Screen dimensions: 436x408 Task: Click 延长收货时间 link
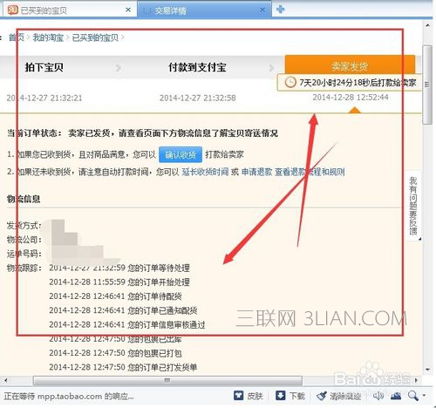[205, 172]
